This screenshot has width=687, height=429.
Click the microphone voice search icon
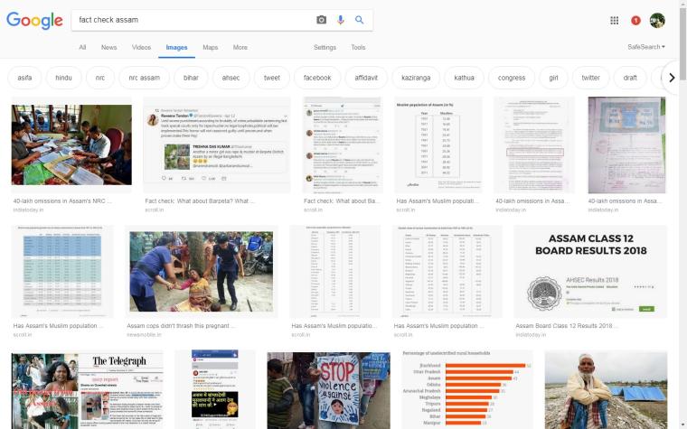(x=341, y=20)
